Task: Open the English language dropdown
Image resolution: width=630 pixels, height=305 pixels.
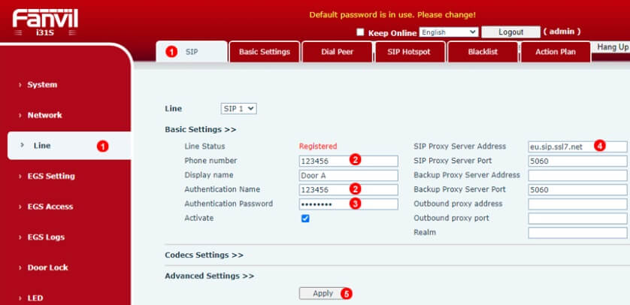Action: click(x=449, y=32)
